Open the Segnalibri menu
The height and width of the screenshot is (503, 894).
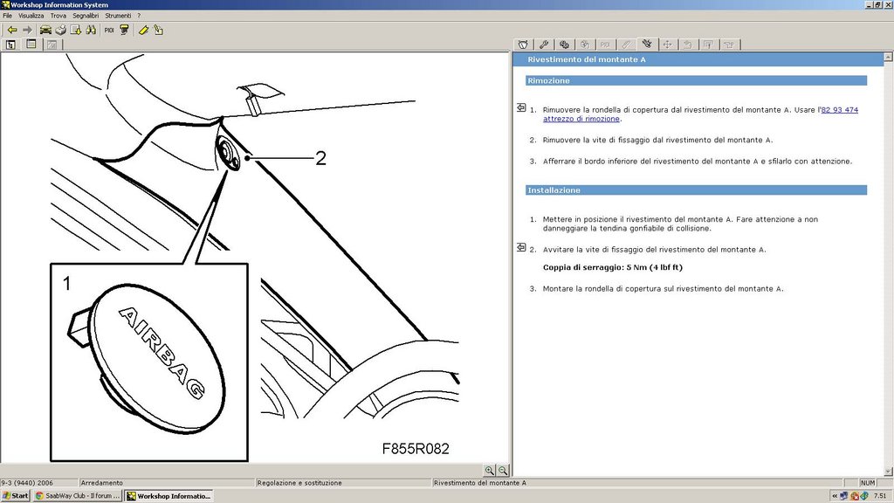(86, 16)
